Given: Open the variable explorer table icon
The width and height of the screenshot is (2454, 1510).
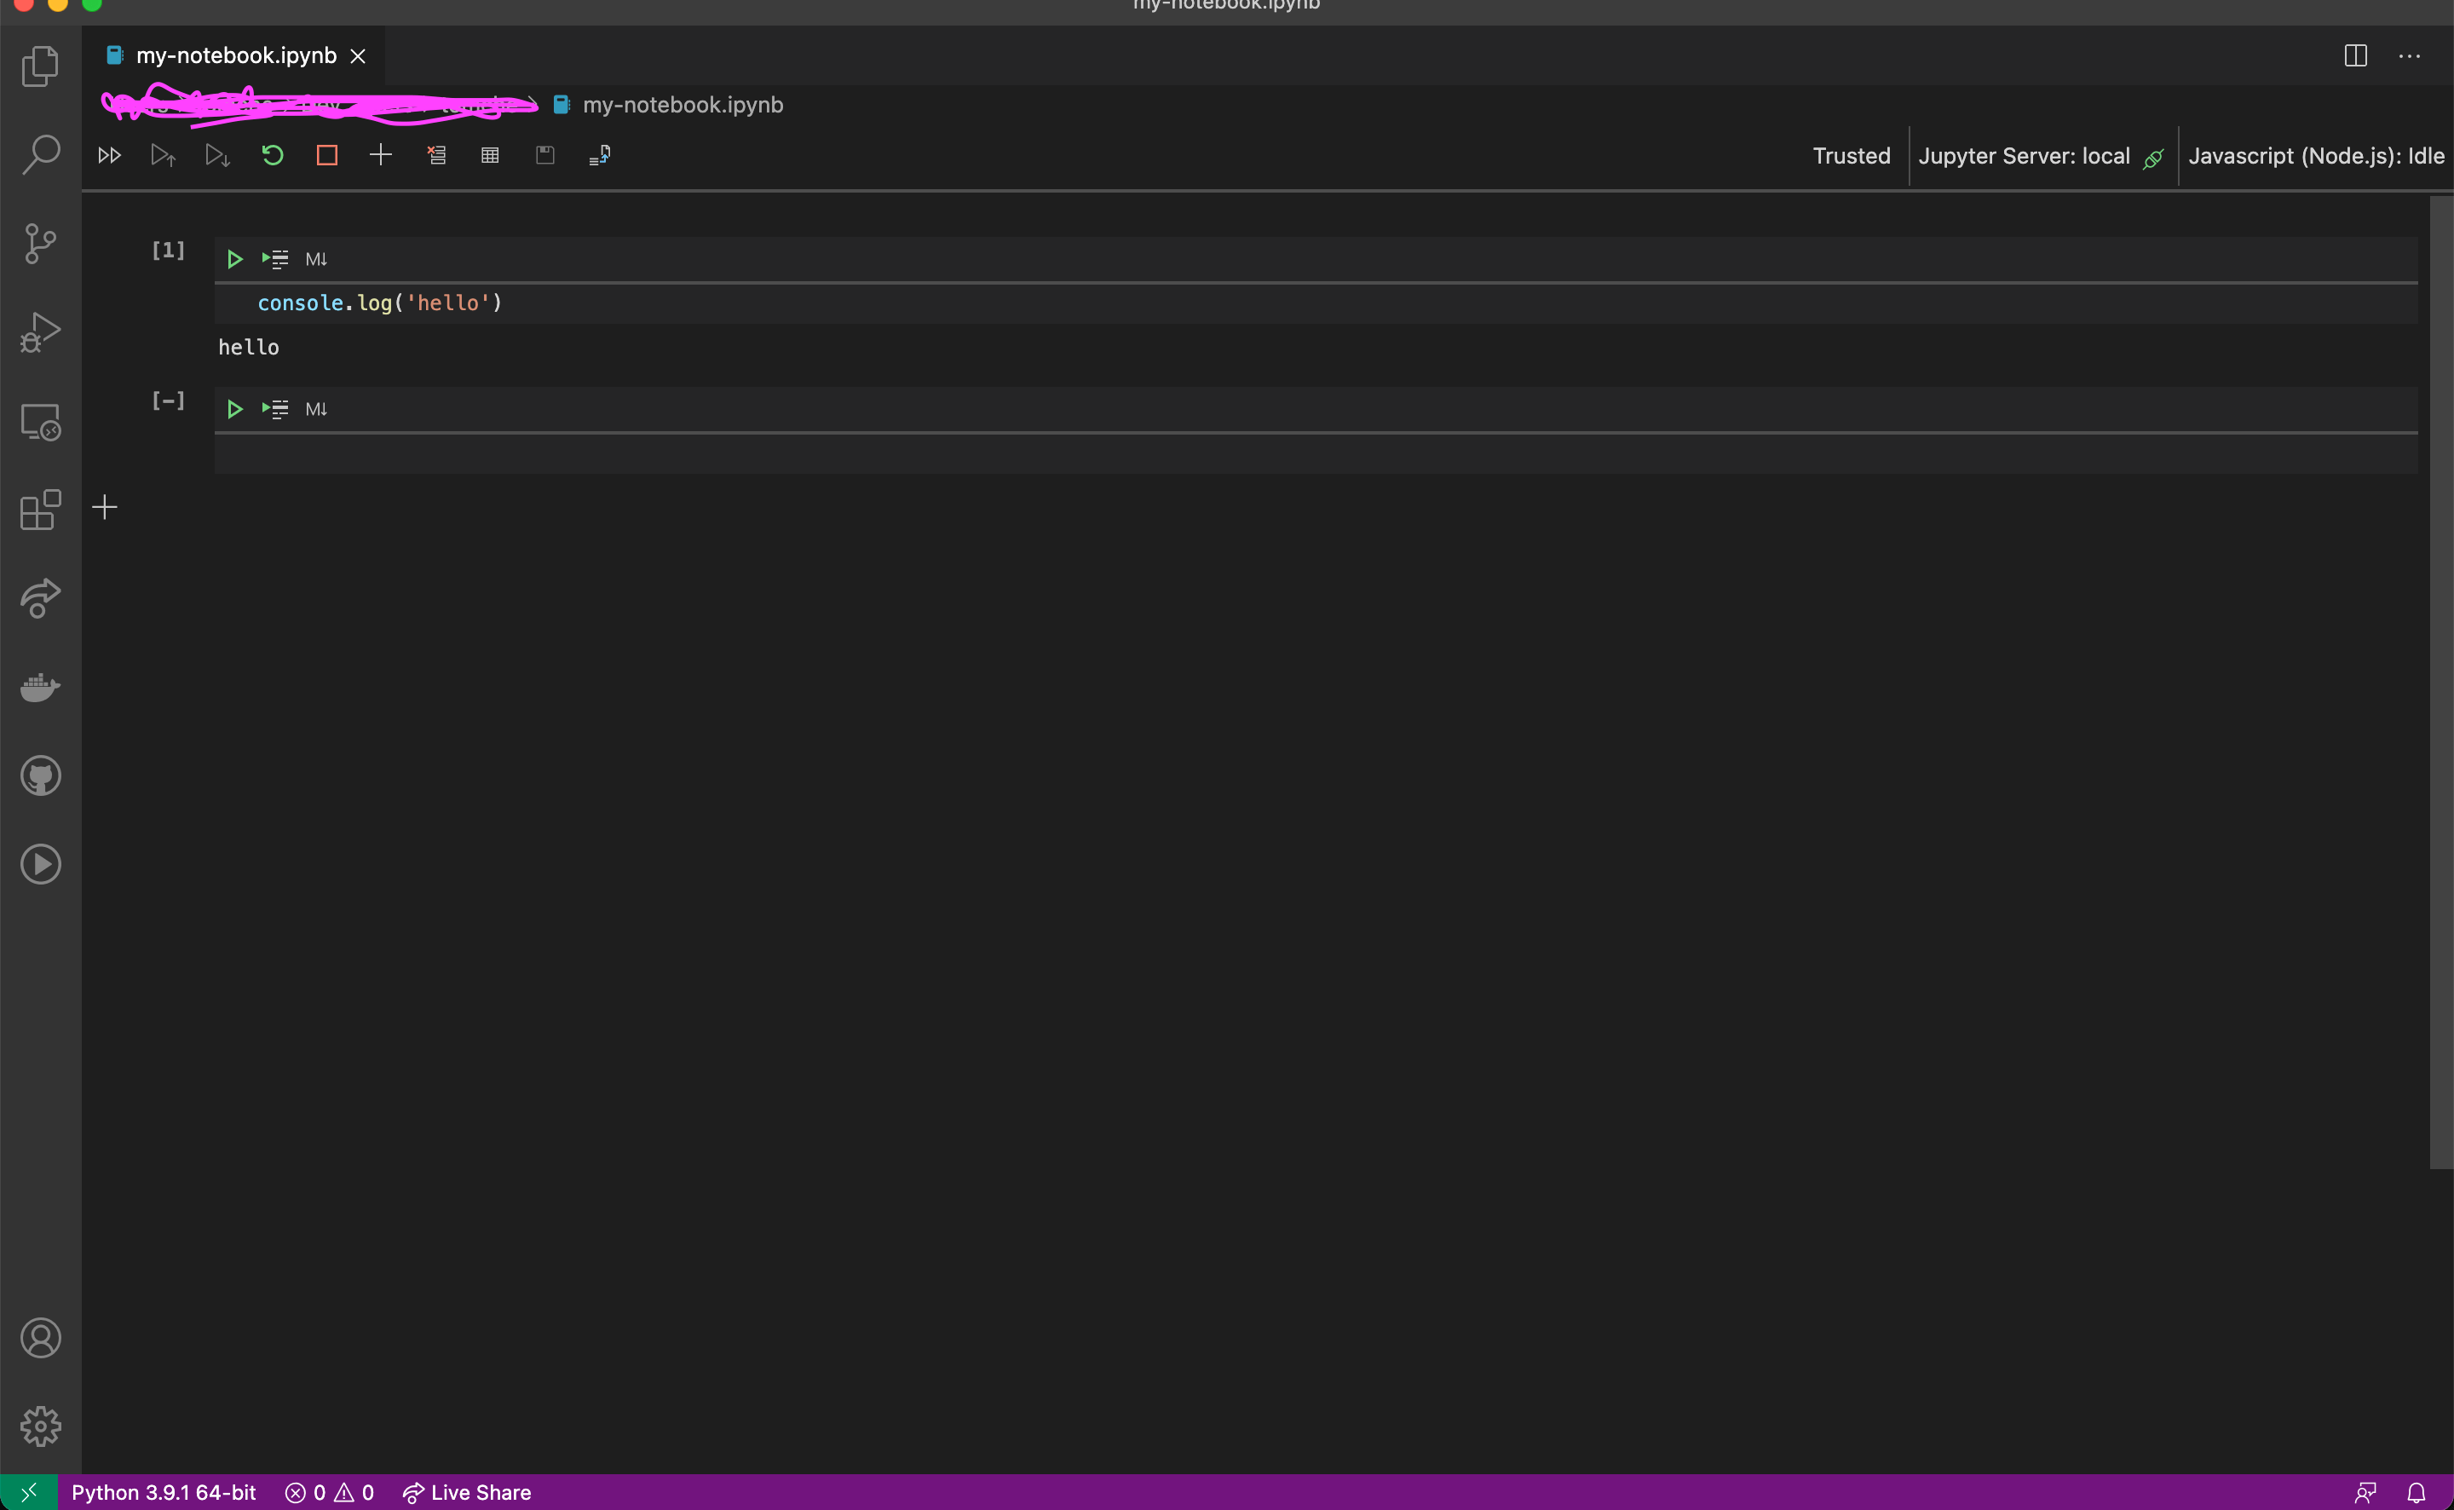Looking at the screenshot, I should (489, 155).
